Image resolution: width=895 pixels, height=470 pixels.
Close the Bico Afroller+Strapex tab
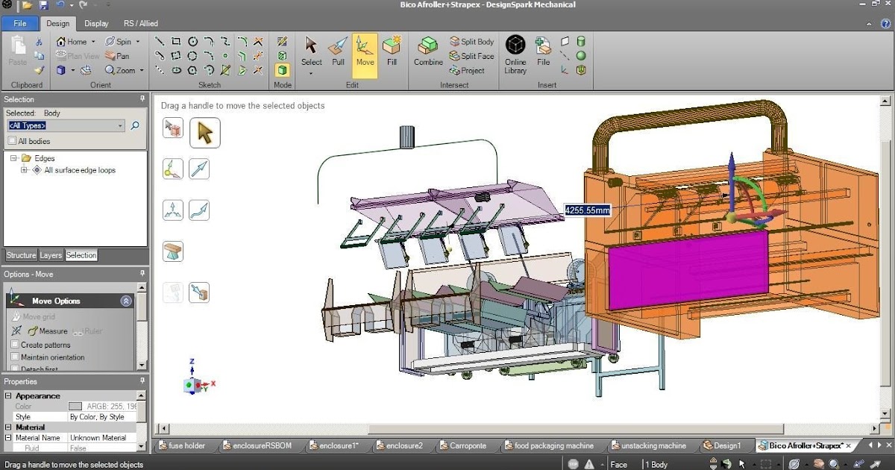tap(848, 445)
